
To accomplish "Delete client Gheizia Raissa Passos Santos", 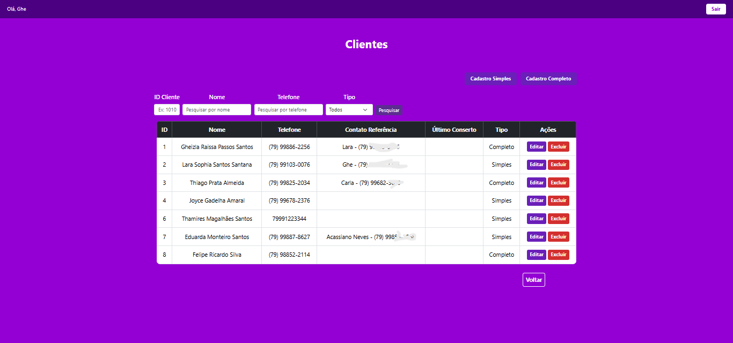I will click(559, 147).
